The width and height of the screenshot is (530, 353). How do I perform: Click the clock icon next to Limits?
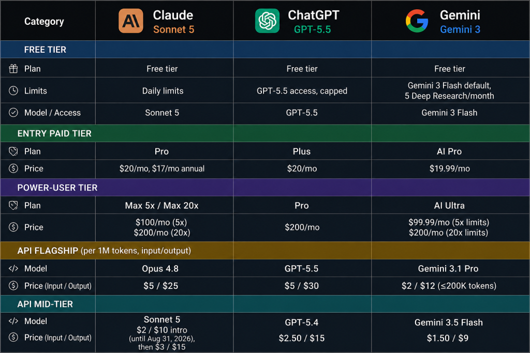(13, 91)
